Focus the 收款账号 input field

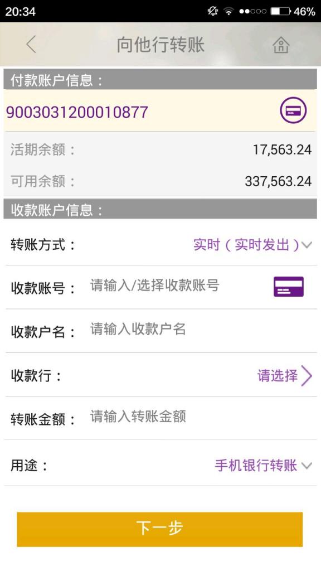pyautogui.click(x=179, y=286)
